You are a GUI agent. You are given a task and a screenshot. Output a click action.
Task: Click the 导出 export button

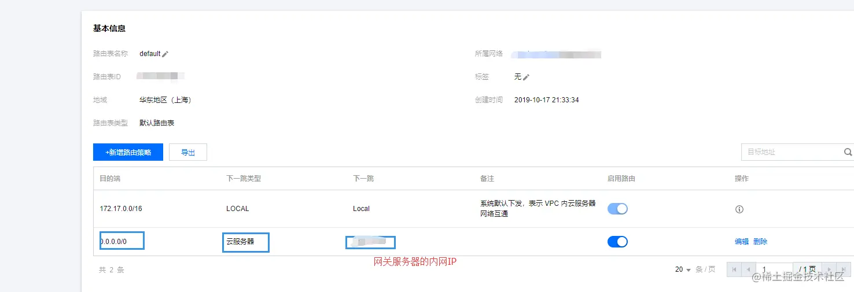[x=188, y=152]
